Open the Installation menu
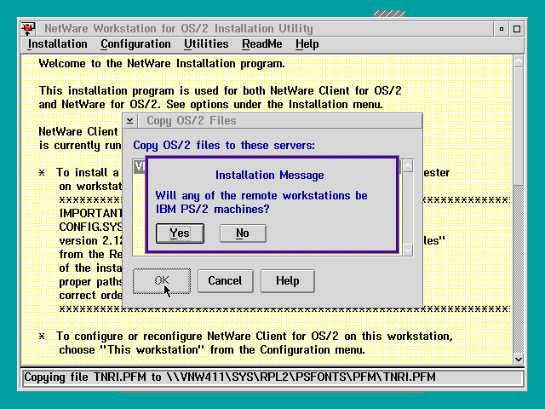545x409 pixels. click(x=57, y=44)
